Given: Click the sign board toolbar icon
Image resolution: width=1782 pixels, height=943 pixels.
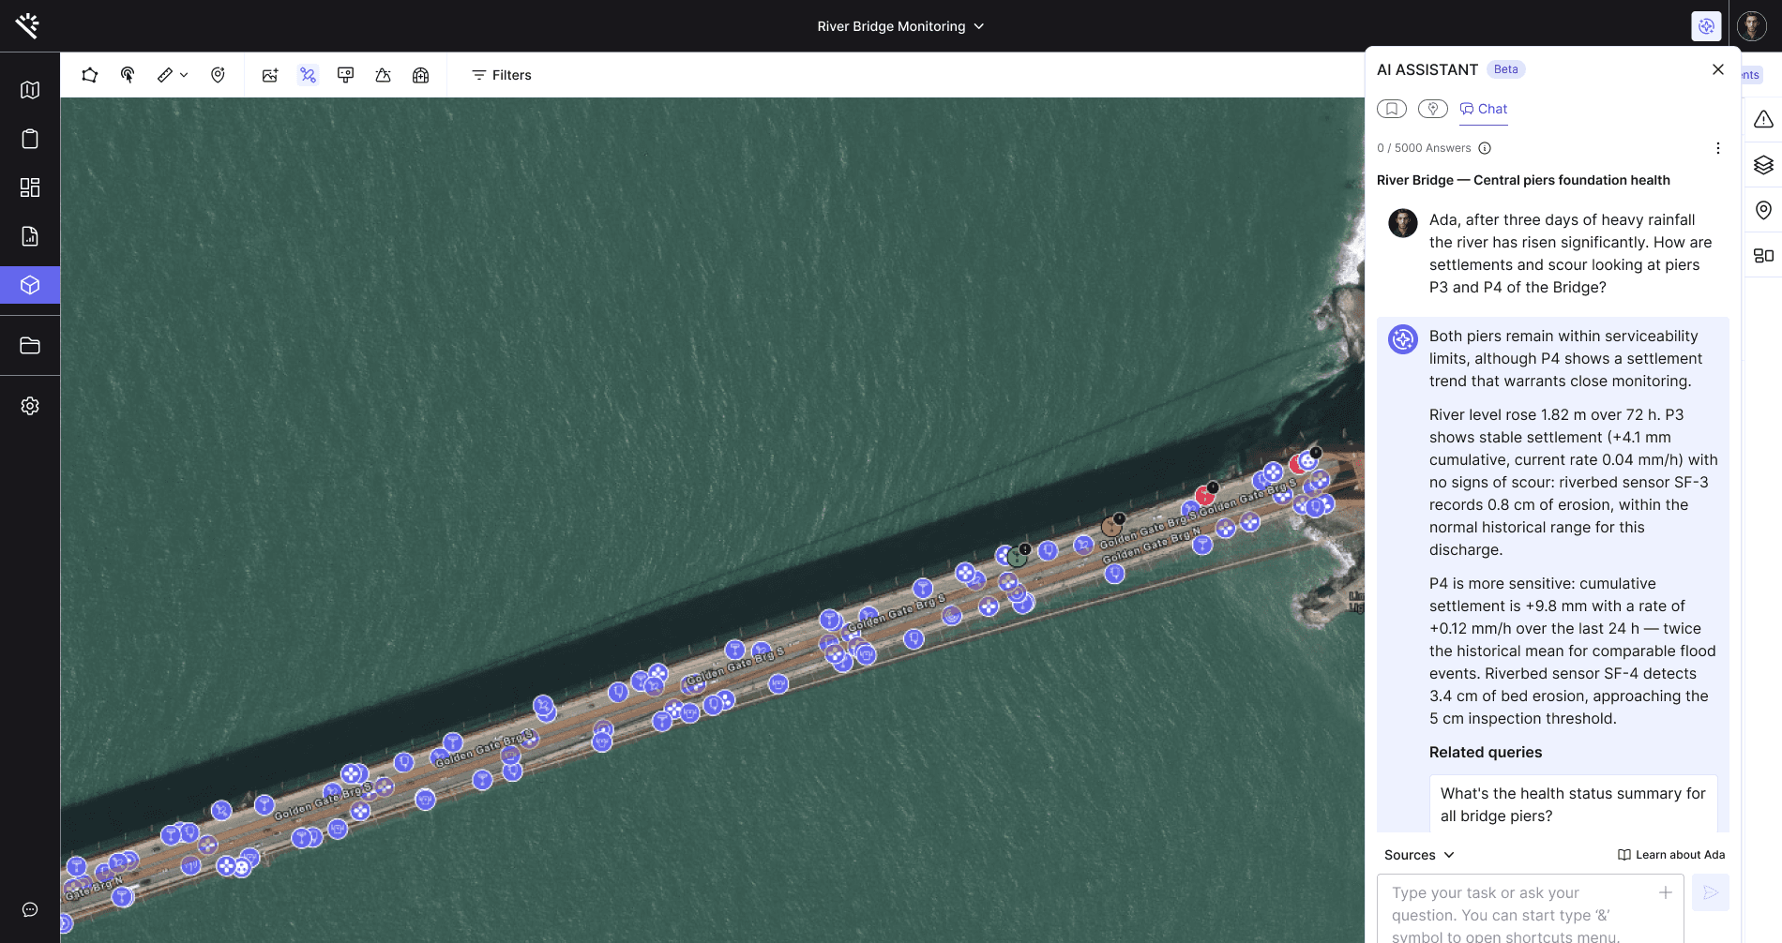Looking at the screenshot, I should 345,75.
